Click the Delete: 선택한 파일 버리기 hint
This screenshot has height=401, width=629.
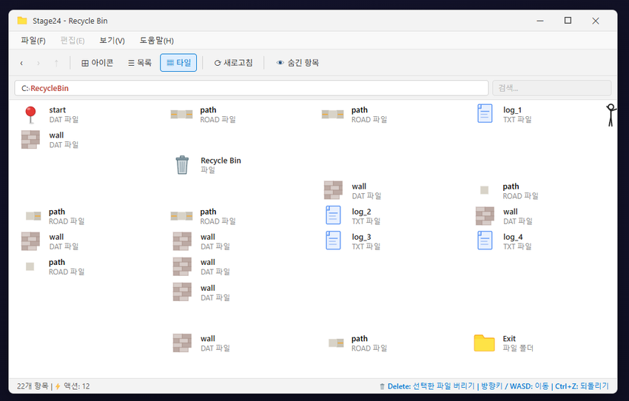click(431, 386)
